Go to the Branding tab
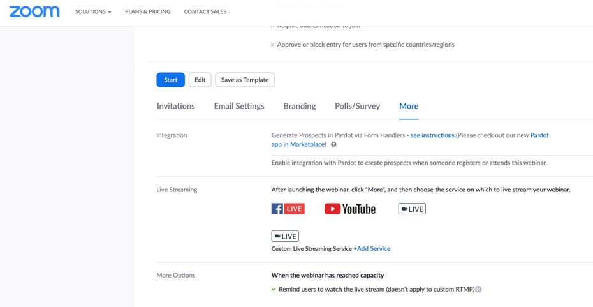 point(299,106)
